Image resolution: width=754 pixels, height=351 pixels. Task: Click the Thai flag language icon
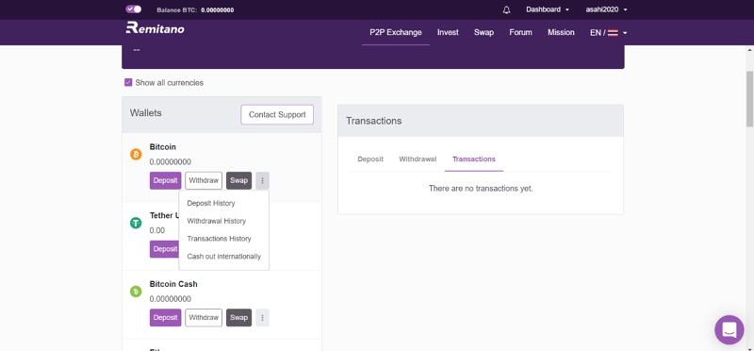click(613, 33)
